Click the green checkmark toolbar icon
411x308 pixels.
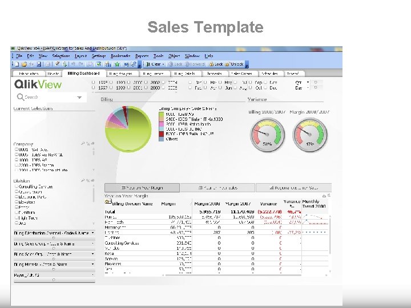click(99, 64)
